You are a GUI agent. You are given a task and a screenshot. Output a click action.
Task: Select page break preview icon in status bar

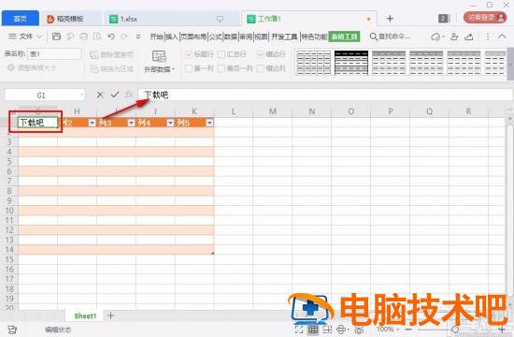(327, 330)
